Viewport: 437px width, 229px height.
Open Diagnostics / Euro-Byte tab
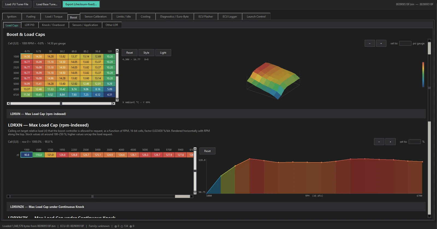[175, 17]
